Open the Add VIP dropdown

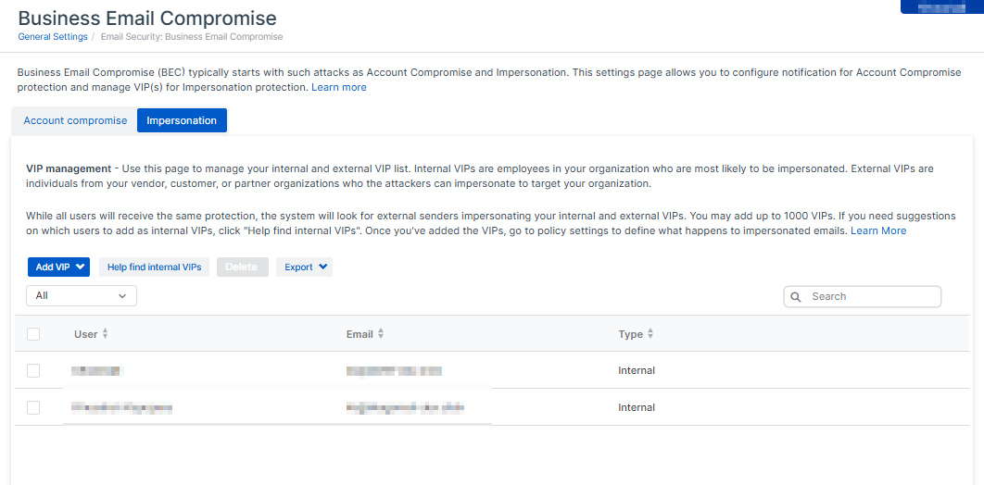tap(58, 267)
